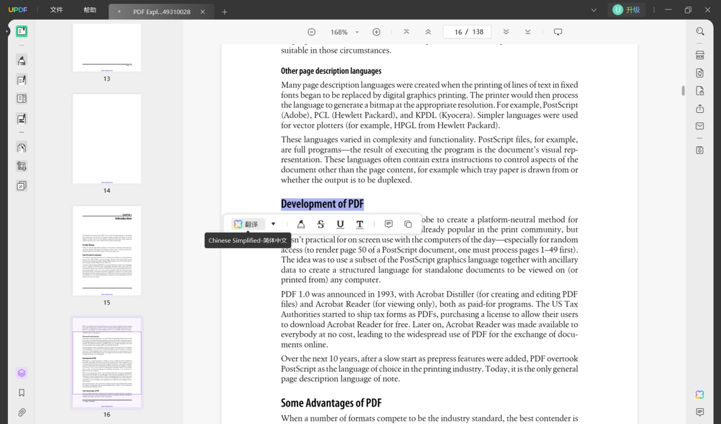Open the 文件 menu

(56, 10)
